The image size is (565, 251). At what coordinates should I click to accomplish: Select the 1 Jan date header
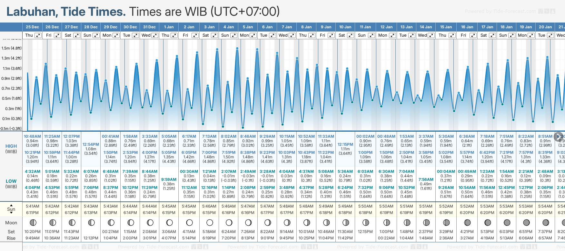point(169,27)
